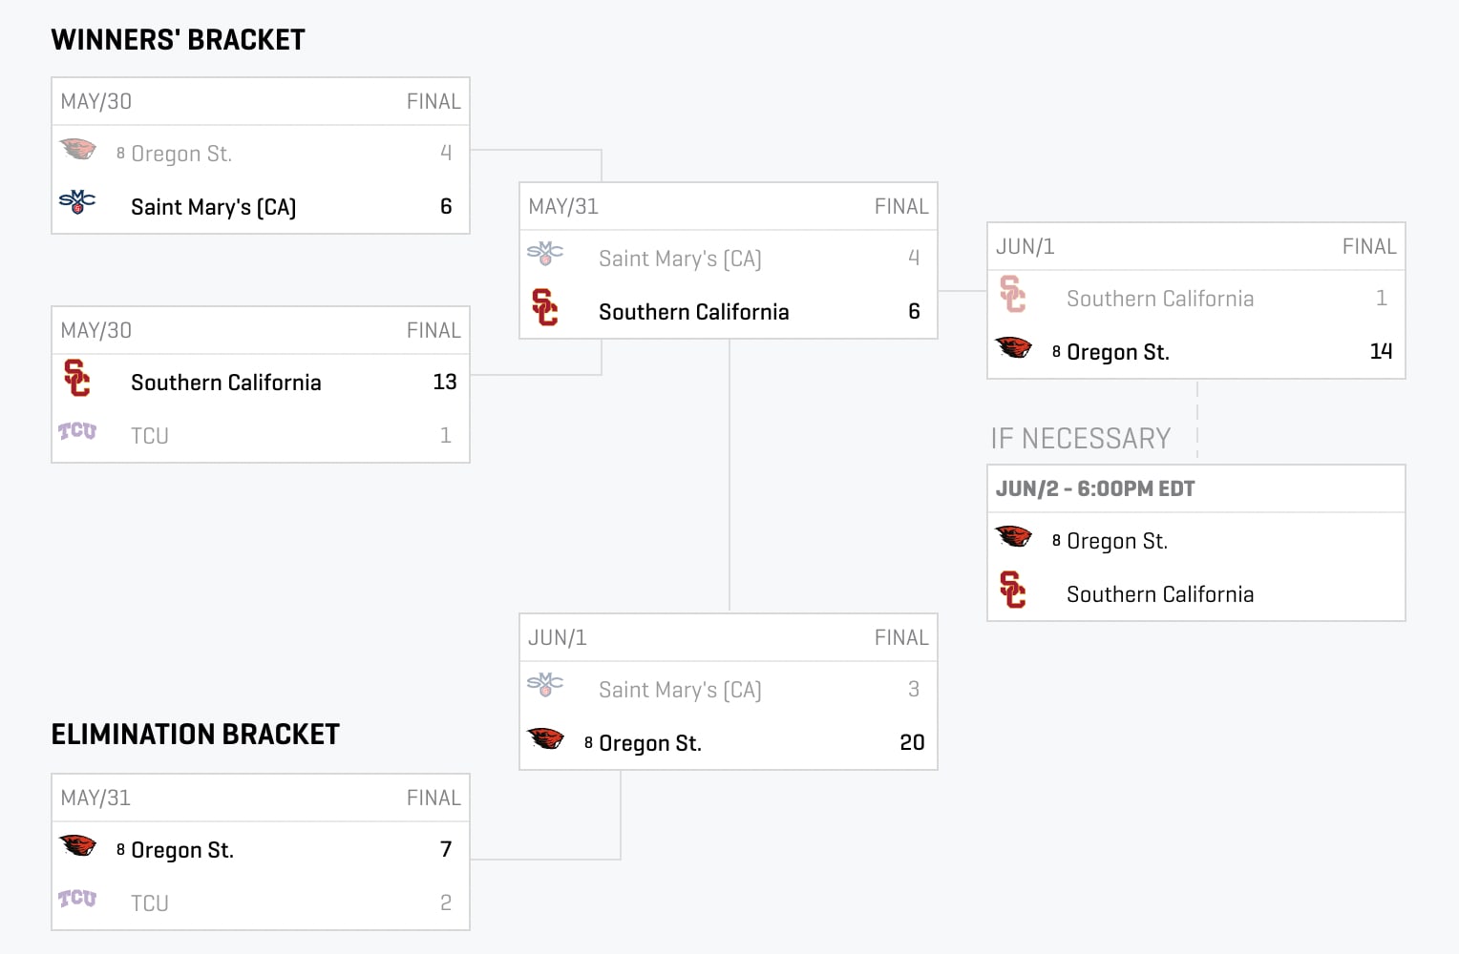
Task: Click Saint Mary's (CA) in Jun/1 elimination game
Action: click(680, 690)
